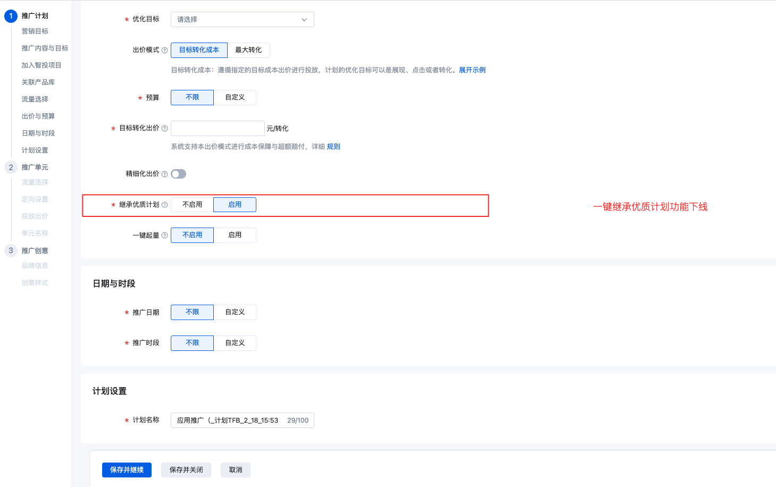Open the 优化目标 dropdown
Image resolution: width=776 pixels, height=487 pixels.
[242, 20]
